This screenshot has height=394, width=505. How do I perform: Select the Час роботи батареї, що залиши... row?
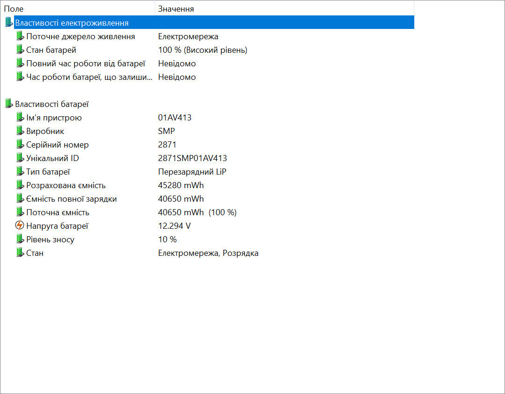[x=89, y=77]
